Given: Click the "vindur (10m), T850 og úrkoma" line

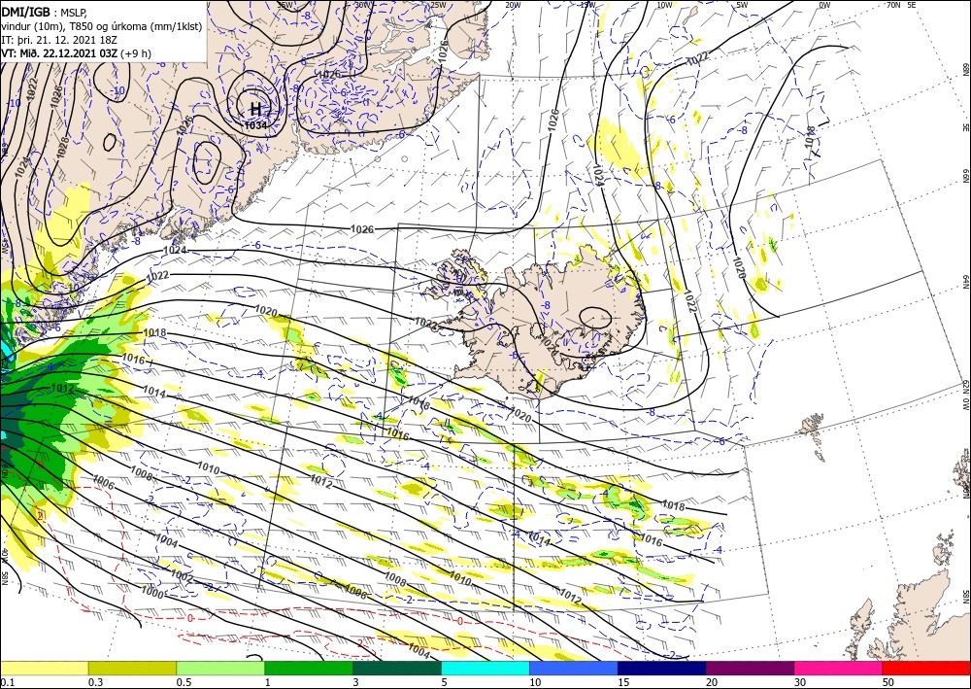Looking at the screenshot, I should tap(102, 25).
